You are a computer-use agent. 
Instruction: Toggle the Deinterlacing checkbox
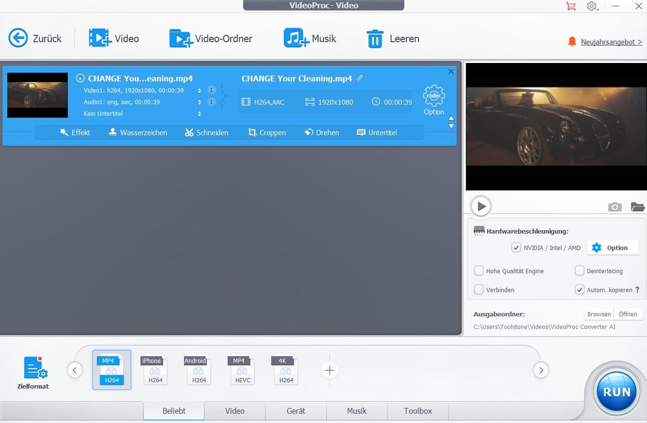coord(579,271)
